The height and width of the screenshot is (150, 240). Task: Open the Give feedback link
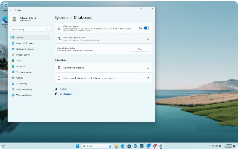[66, 94]
